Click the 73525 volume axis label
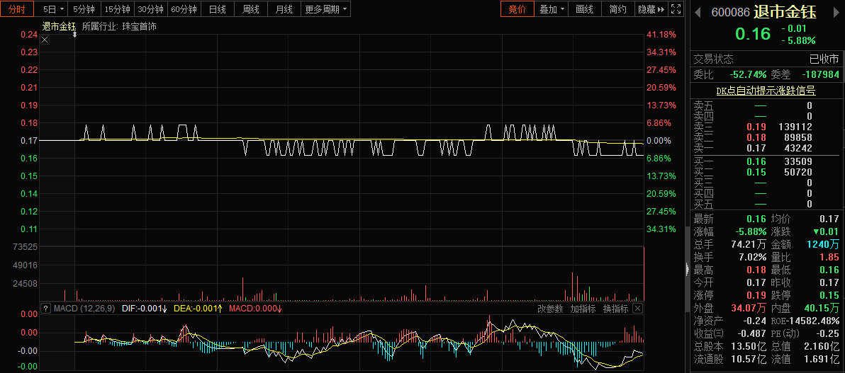The height and width of the screenshot is (373, 845). 26,247
